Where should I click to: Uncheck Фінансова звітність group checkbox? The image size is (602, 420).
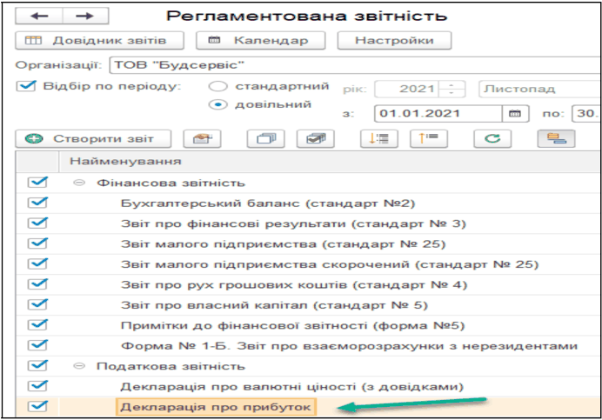[x=37, y=183]
